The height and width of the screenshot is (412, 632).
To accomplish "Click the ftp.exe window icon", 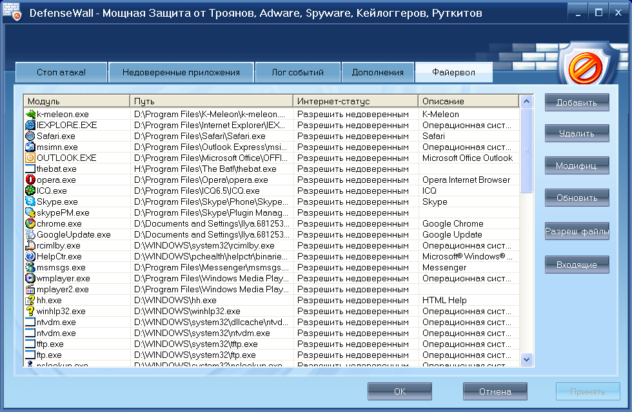I will [30, 355].
